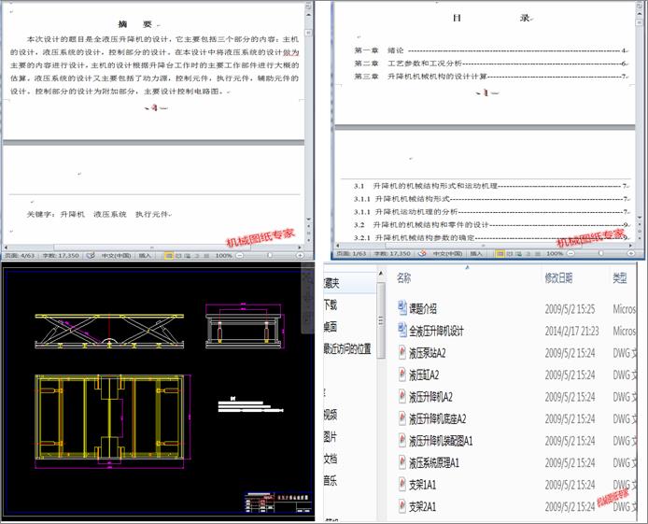Click 关键字 line in abstract page
Image resolution: width=648 pixels, height=524 pixels.
tap(99, 214)
